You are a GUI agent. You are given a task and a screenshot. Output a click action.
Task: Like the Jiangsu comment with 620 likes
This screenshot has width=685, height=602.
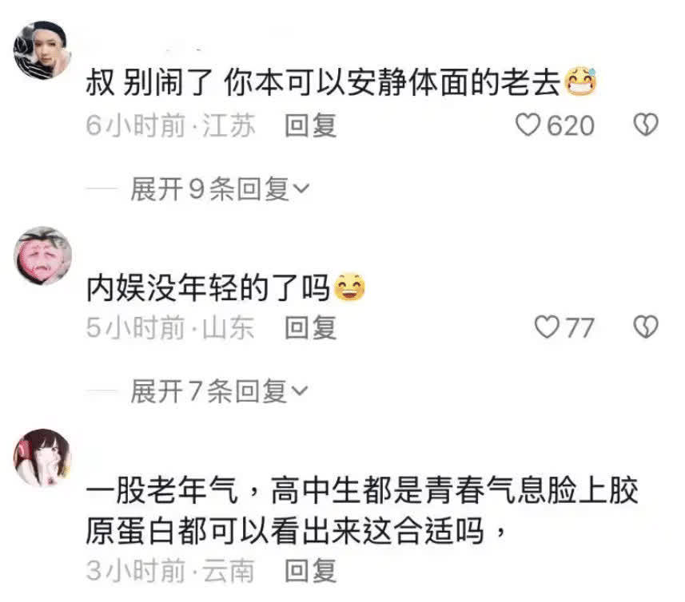tap(528, 125)
